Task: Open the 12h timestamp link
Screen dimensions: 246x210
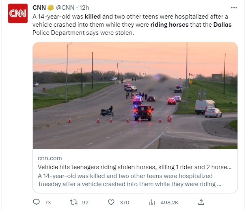Action: pyautogui.click(x=84, y=7)
